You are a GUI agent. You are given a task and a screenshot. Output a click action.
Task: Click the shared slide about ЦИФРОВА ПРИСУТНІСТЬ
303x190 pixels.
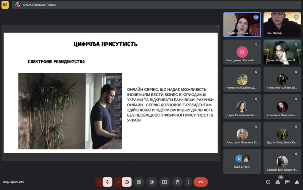tap(111, 93)
